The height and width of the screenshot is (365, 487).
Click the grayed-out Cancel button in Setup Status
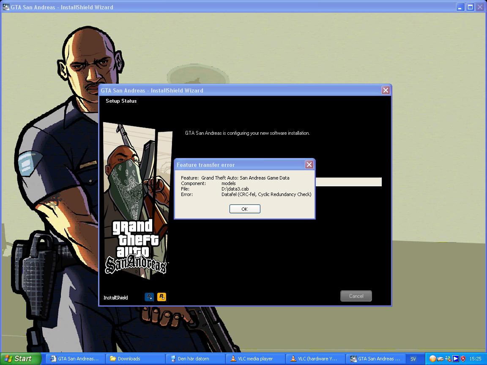coord(356,296)
